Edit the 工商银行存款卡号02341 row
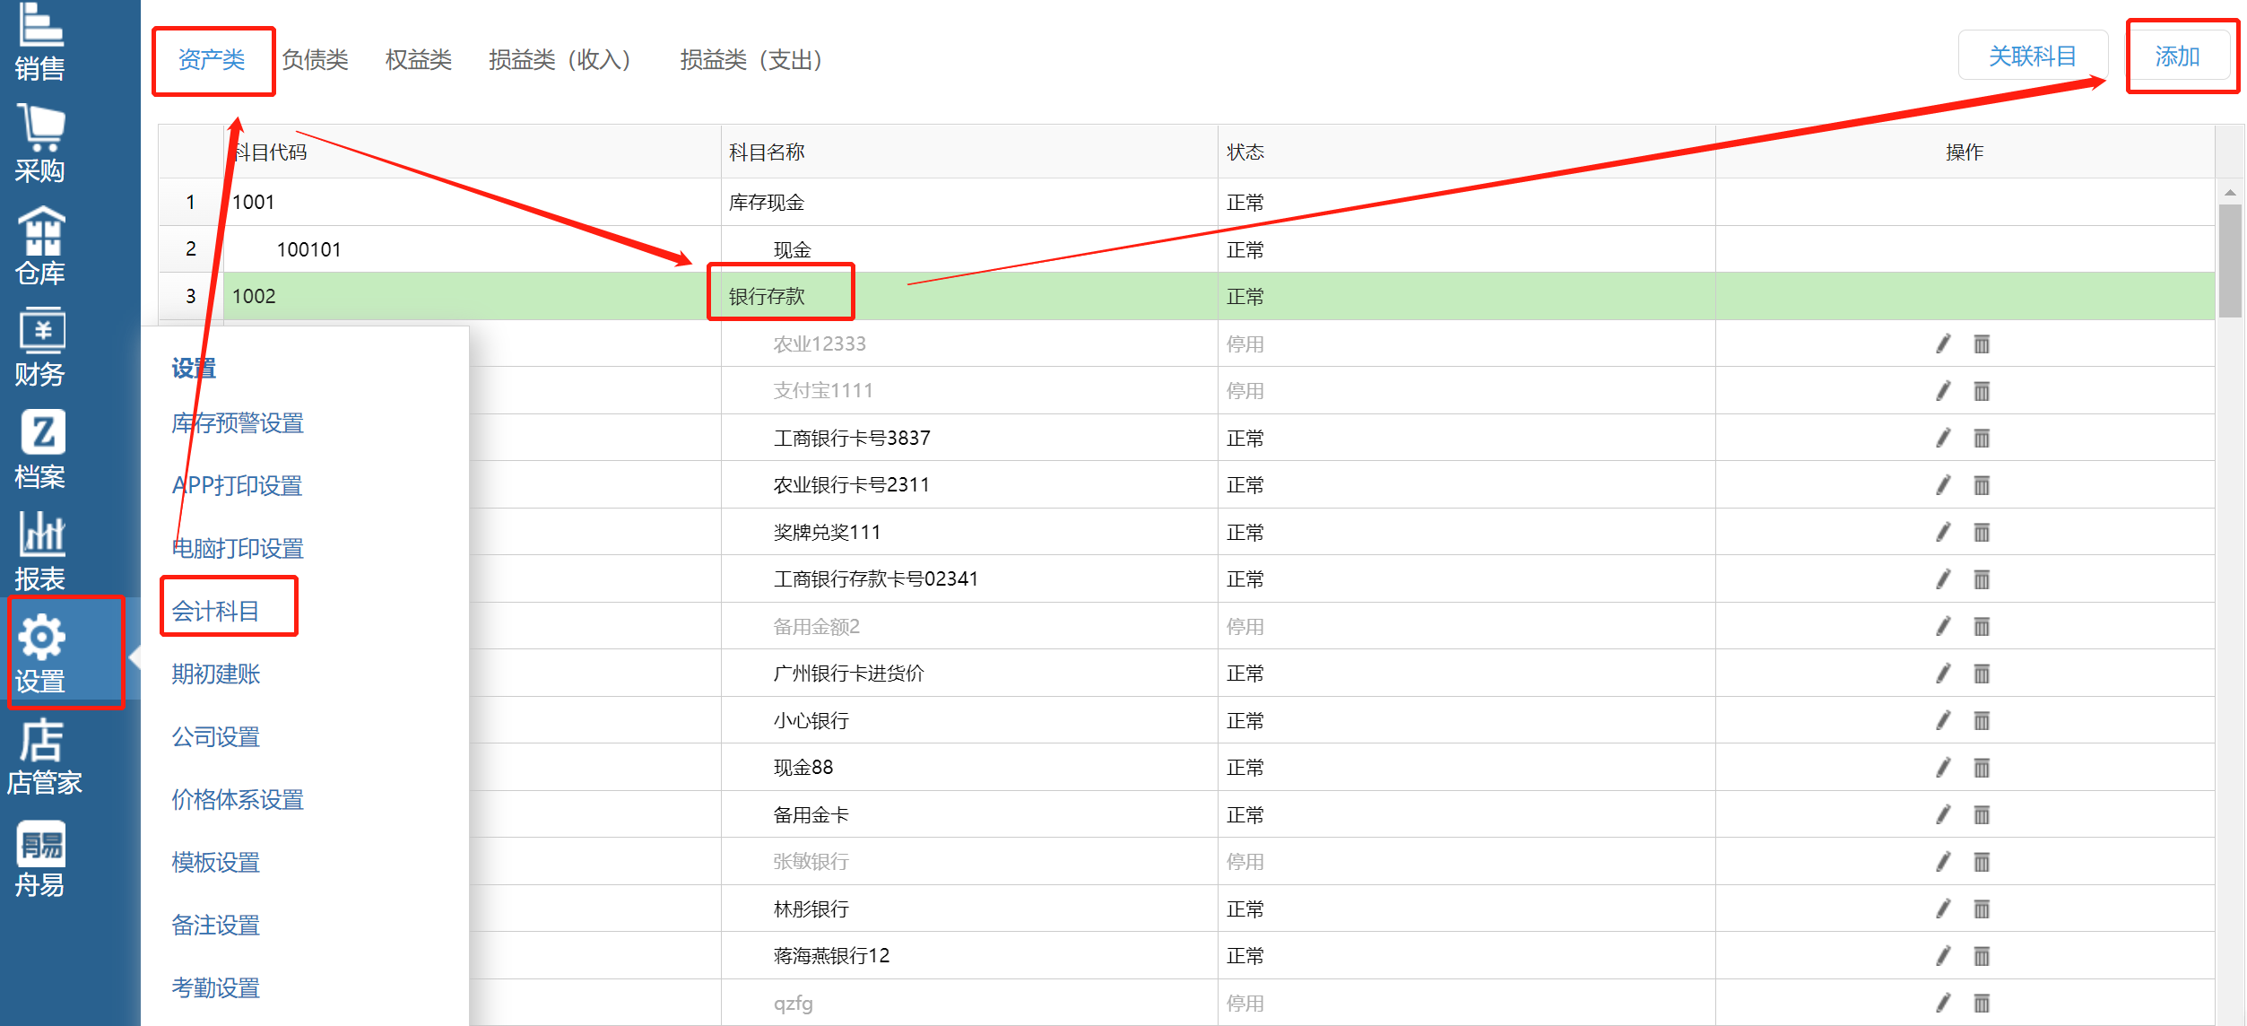The height and width of the screenshot is (1026, 2247). (1943, 579)
